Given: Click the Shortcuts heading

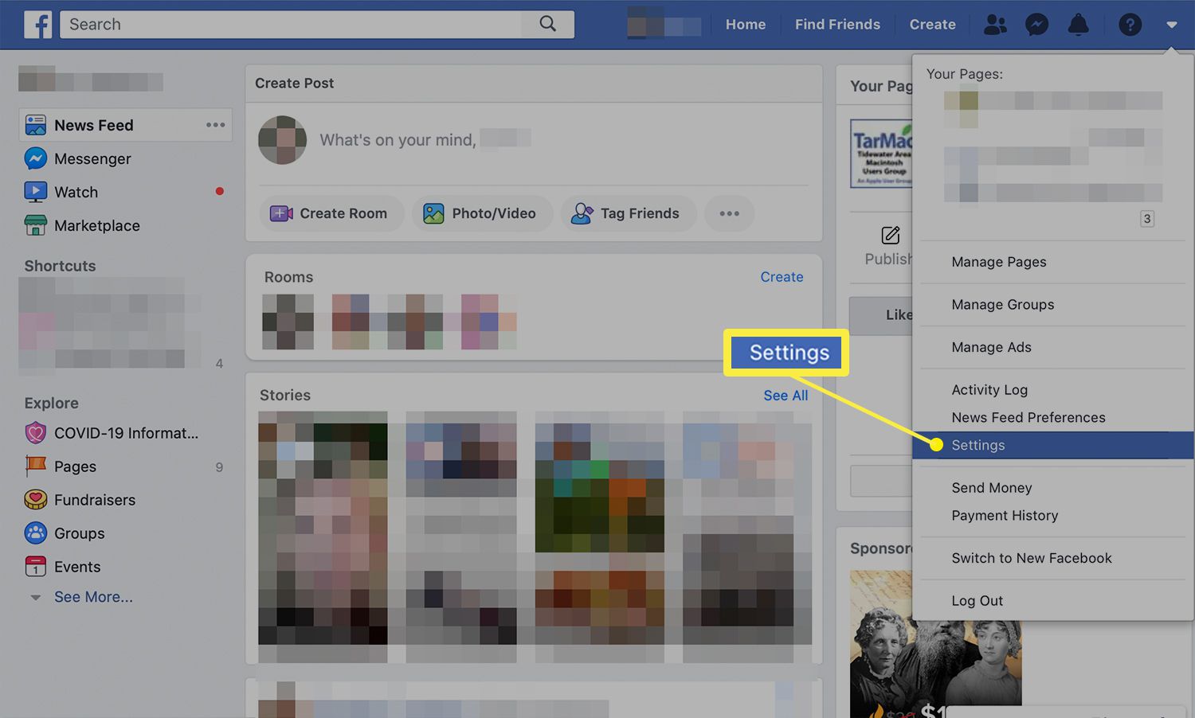Looking at the screenshot, I should (60, 266).
